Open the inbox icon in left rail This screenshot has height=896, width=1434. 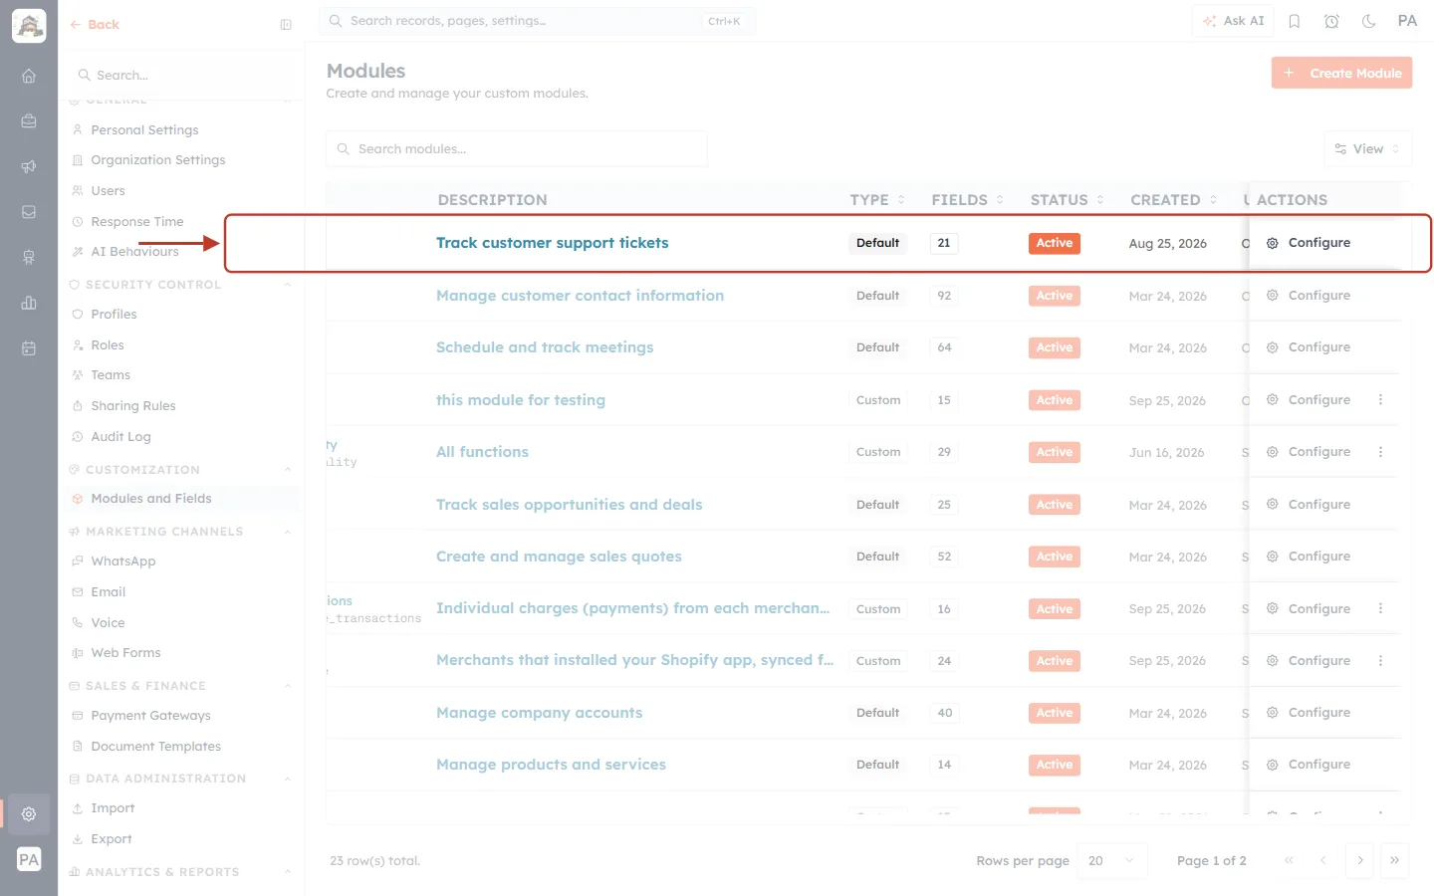[29, 212]
